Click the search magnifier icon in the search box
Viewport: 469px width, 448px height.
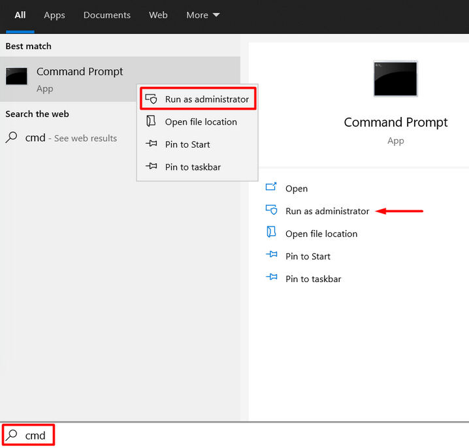[12, 435]
